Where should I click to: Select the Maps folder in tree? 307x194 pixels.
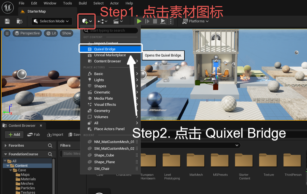point(23,175)
